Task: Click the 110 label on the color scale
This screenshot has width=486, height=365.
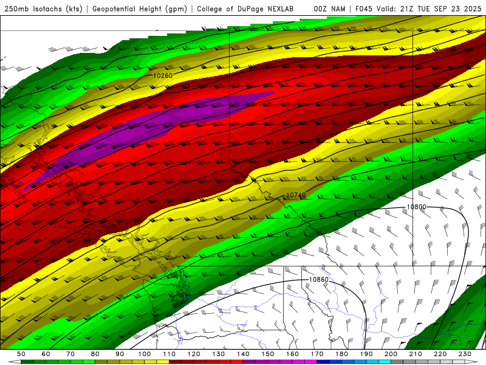Action: tap(169, 354)
